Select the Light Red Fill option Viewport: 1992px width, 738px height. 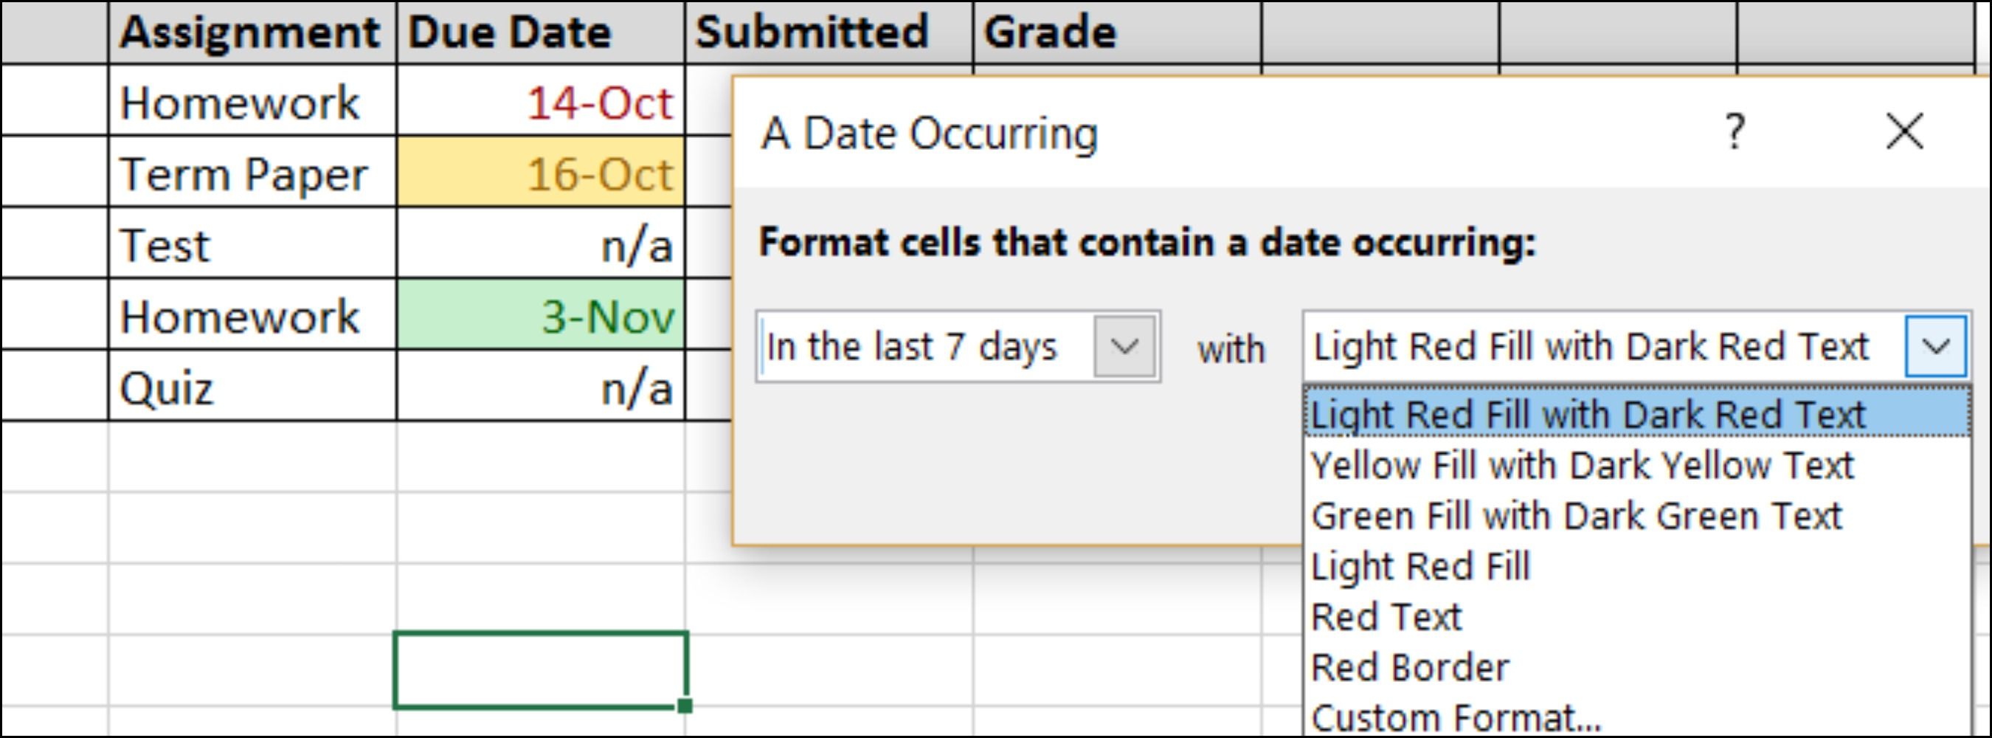click(x=1420, y=566)
